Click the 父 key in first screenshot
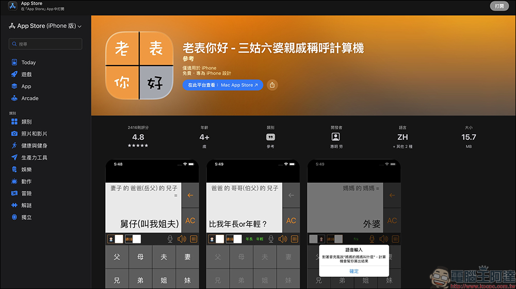Image resolution: width=516 pixels, height=289 pixels. pos(117,256)
